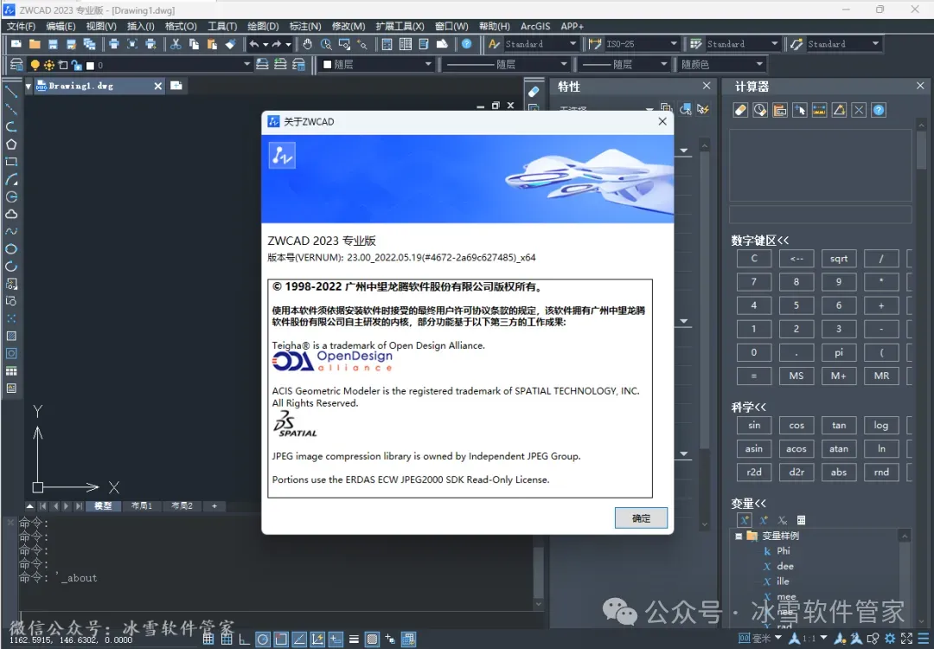The width and height of the screenshot is (934, 649).
Task: Click the Cut scissors icon
Action: 175,44
